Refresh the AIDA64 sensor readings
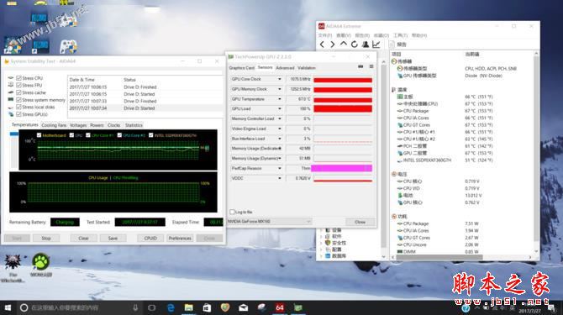 [355, 45]
